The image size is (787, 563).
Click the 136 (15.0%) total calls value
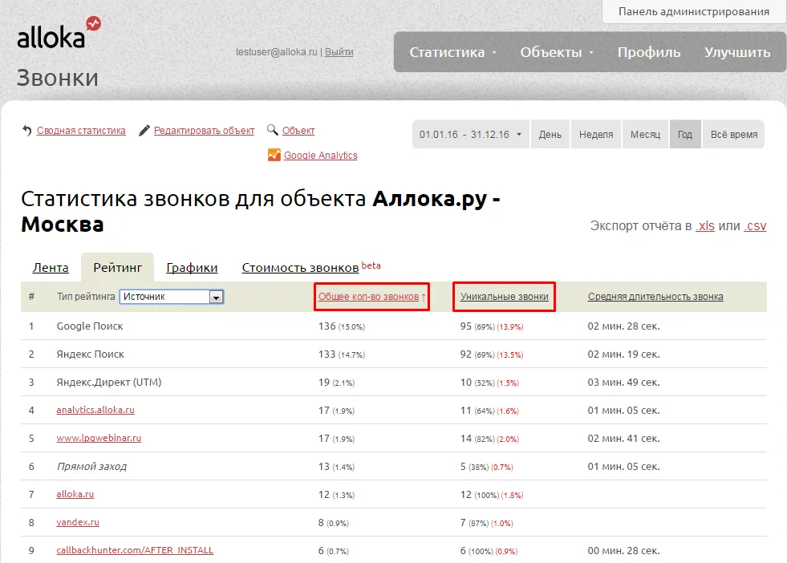click(341, 326)
